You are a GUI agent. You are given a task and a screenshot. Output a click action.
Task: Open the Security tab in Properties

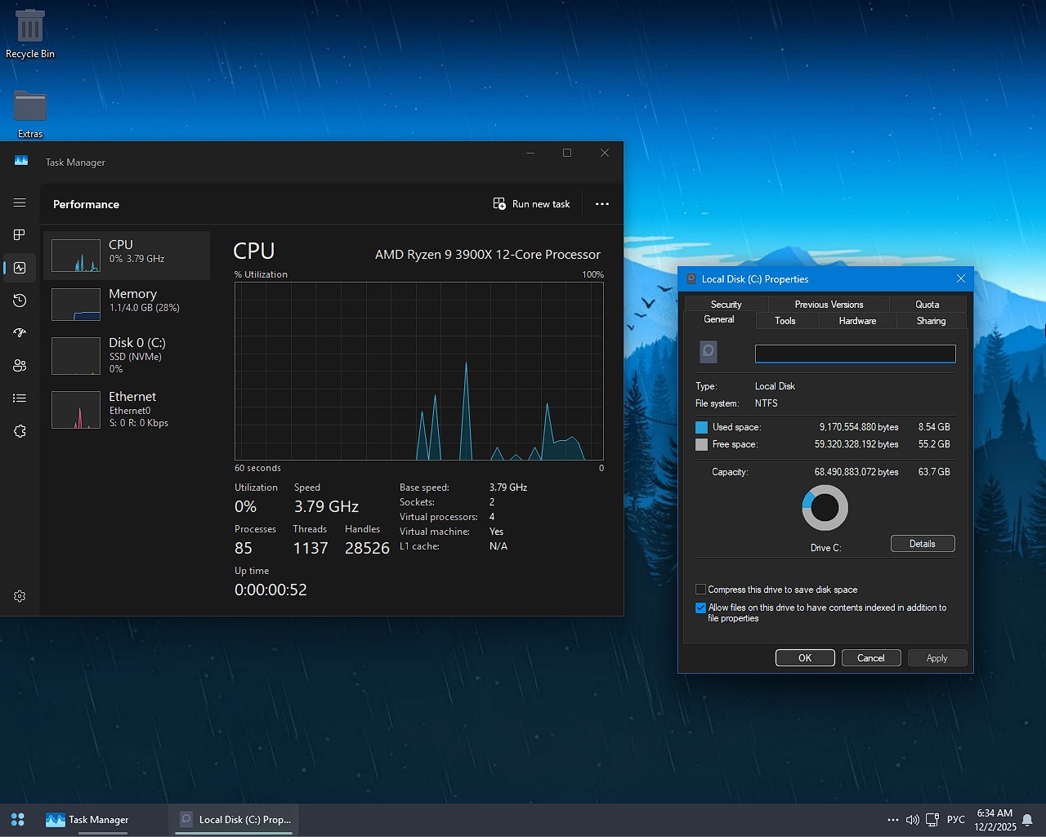click(726, 304)
